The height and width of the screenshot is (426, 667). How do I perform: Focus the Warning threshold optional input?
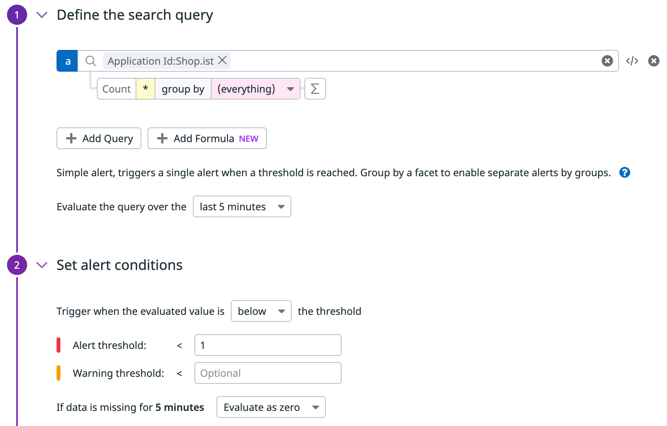click(x=268, y=373)
